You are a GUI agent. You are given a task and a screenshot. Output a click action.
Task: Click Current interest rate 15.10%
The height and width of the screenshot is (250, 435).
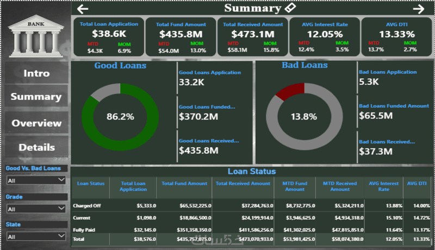(x=394, y=218)
